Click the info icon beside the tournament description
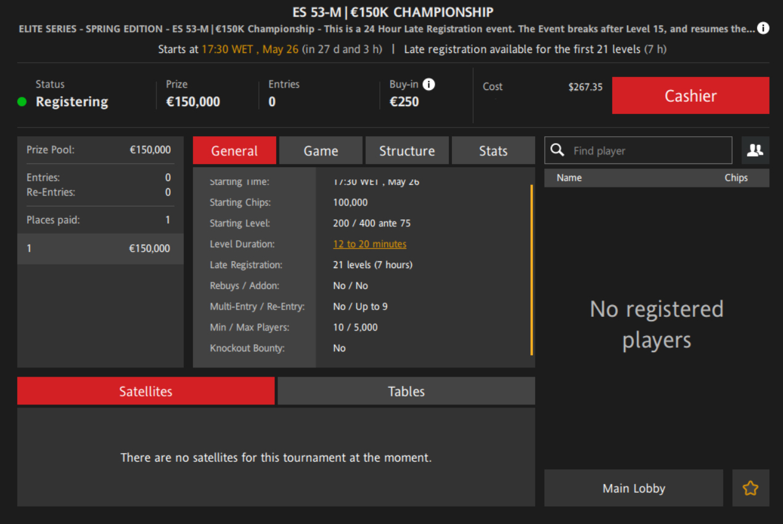This screenshot has height=524, width=783. [x=763, y=28]
